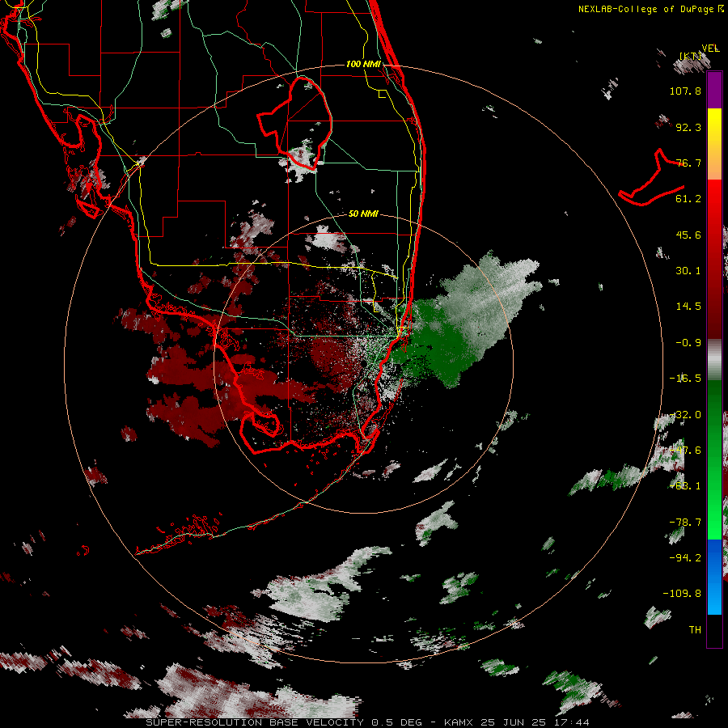
Task: Select the 61.2 scale value
Action: [x=688, y=199]
